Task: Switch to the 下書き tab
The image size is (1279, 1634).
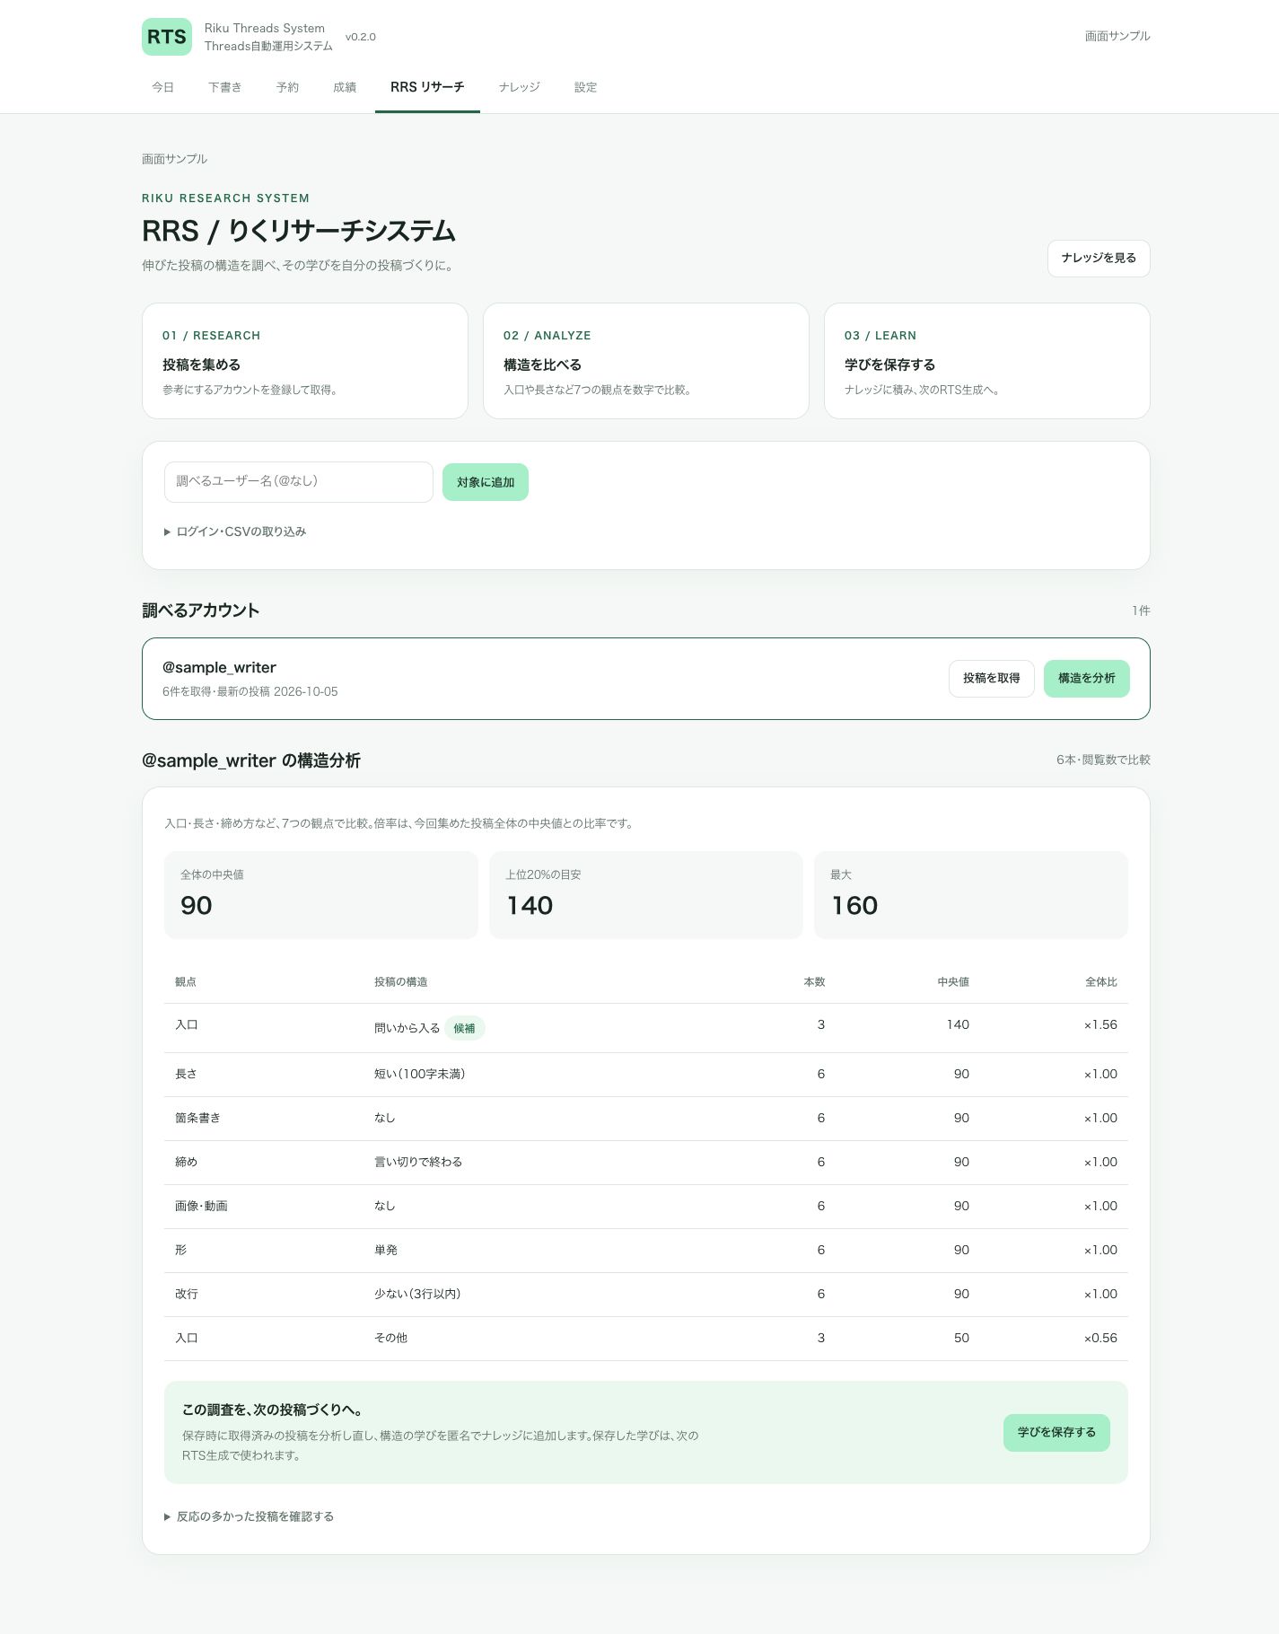Action: 224,87
